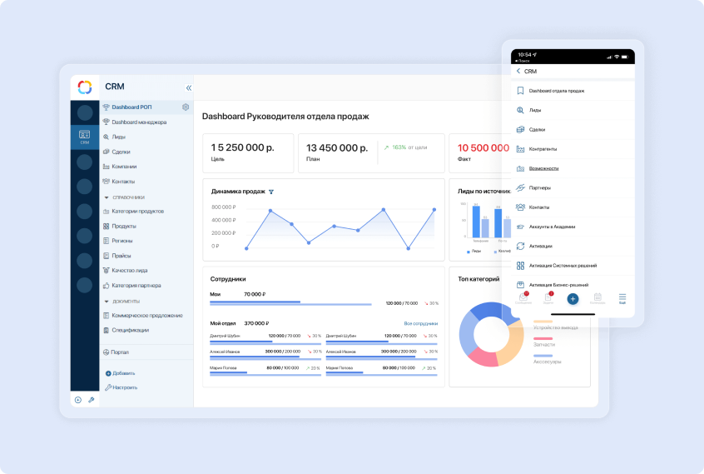Screen dimensions: 704x474
Task: Tap the back arrow next to CRM on mobile
Action: click(x=518, y=72)
